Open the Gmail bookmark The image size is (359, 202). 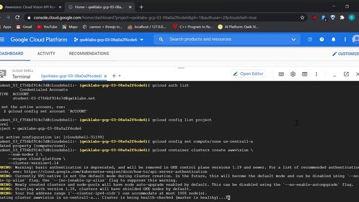pyautogui.click(x=24, y=27)
